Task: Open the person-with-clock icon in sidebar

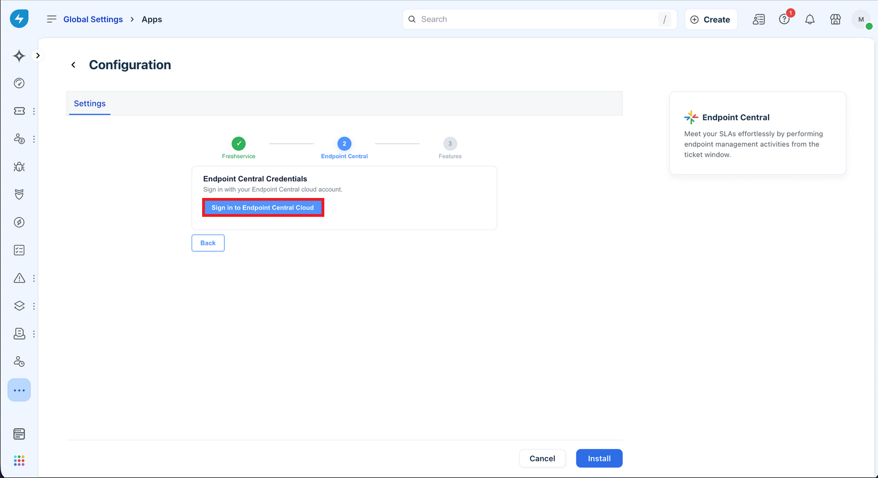Action: point(19,362)
